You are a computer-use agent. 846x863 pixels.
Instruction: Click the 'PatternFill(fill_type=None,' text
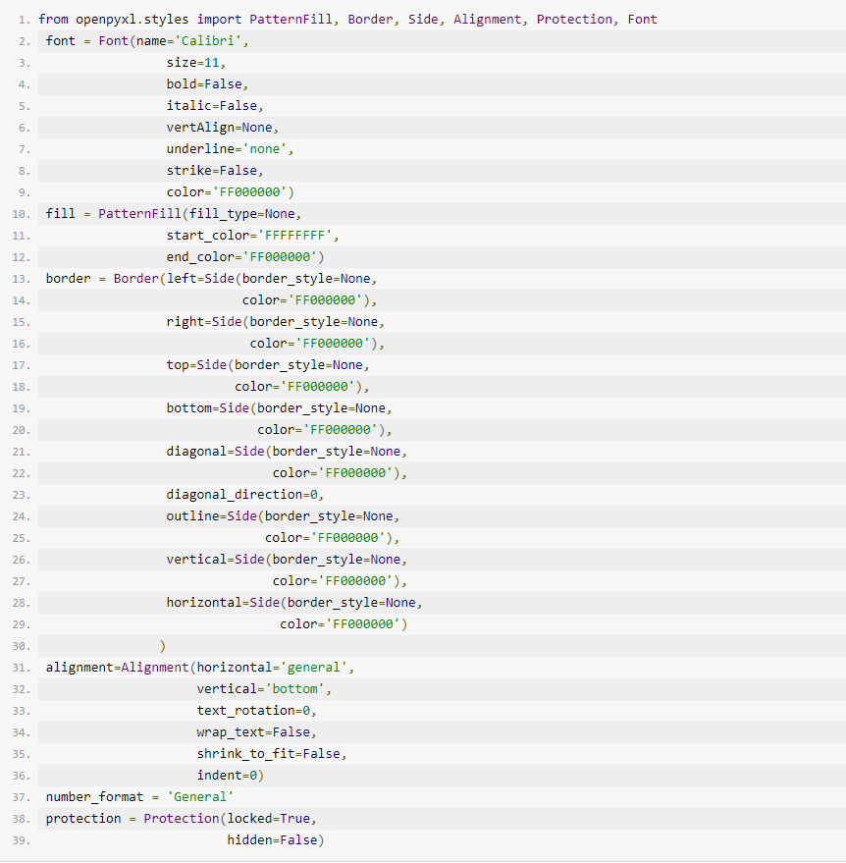(x=199, y=214)
